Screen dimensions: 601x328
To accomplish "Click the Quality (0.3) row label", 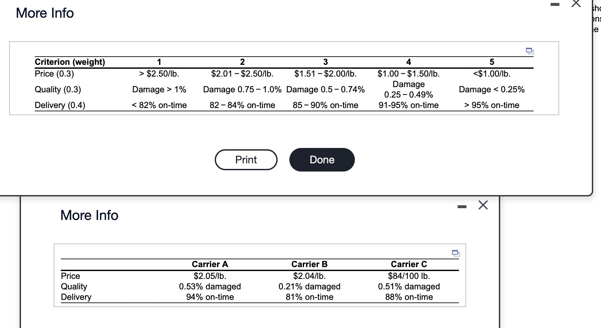I will pos(58,89).
